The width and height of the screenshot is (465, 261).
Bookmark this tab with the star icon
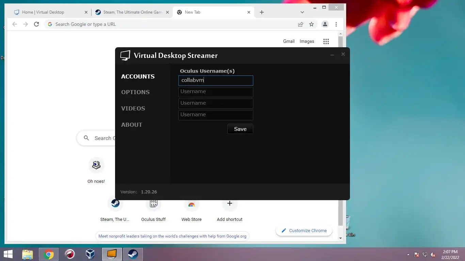[311, 24]
